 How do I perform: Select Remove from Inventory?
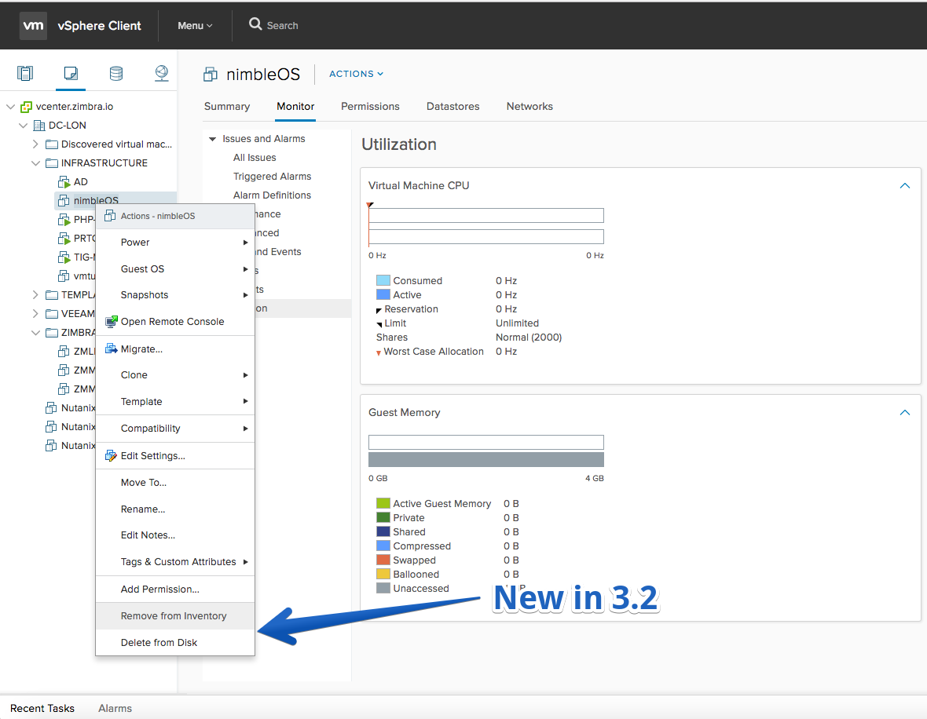tap(175, 615)
